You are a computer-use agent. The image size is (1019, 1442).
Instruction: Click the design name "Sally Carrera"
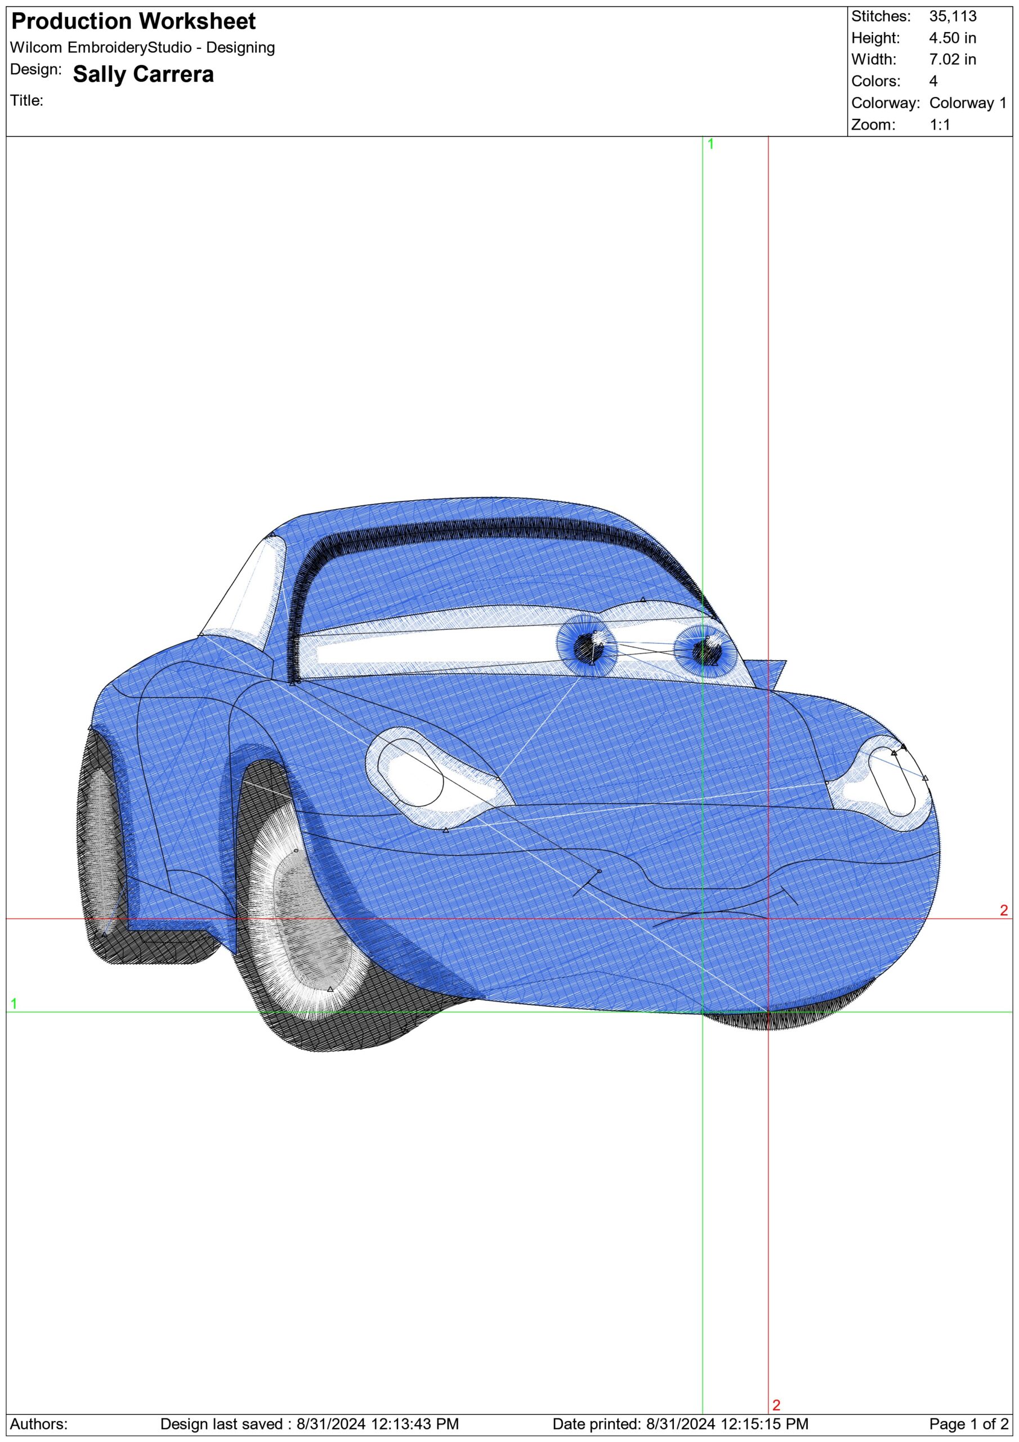click(x=143, y=74)
